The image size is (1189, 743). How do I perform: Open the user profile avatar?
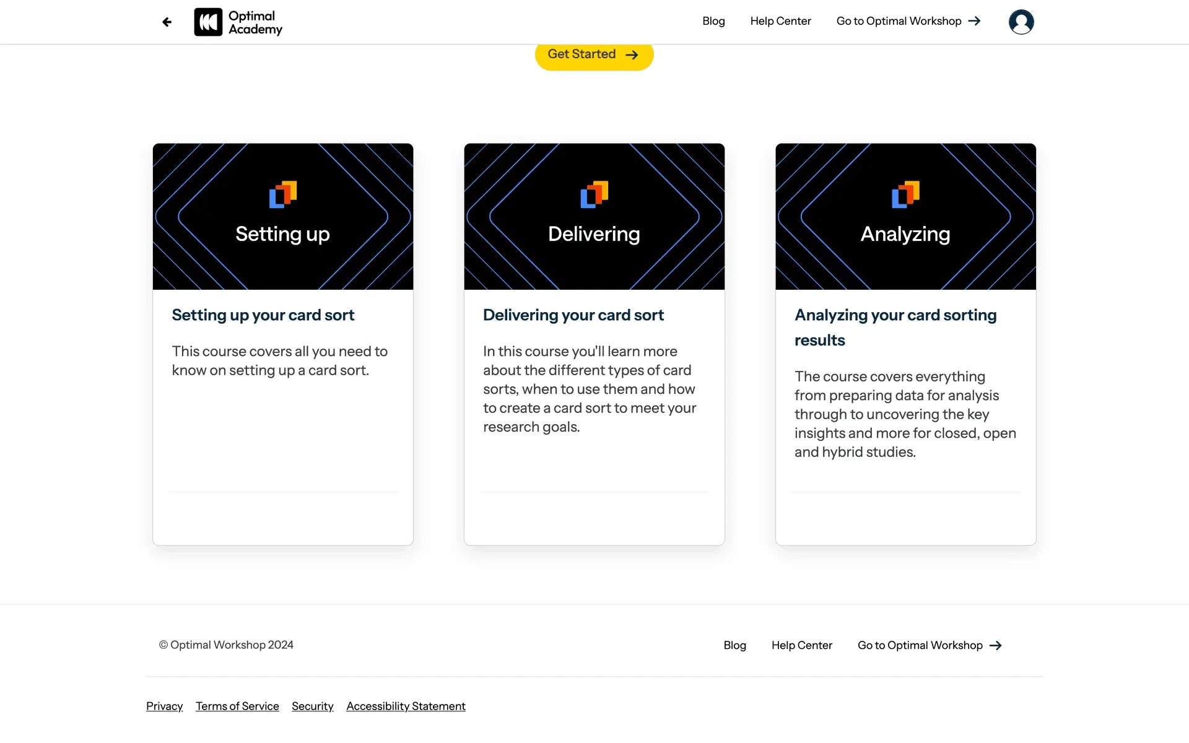(1021, 22)
